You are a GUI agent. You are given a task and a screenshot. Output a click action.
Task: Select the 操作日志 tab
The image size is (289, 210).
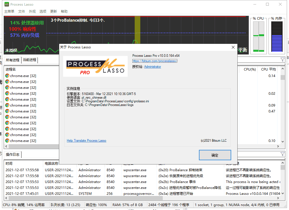point(13,154)
